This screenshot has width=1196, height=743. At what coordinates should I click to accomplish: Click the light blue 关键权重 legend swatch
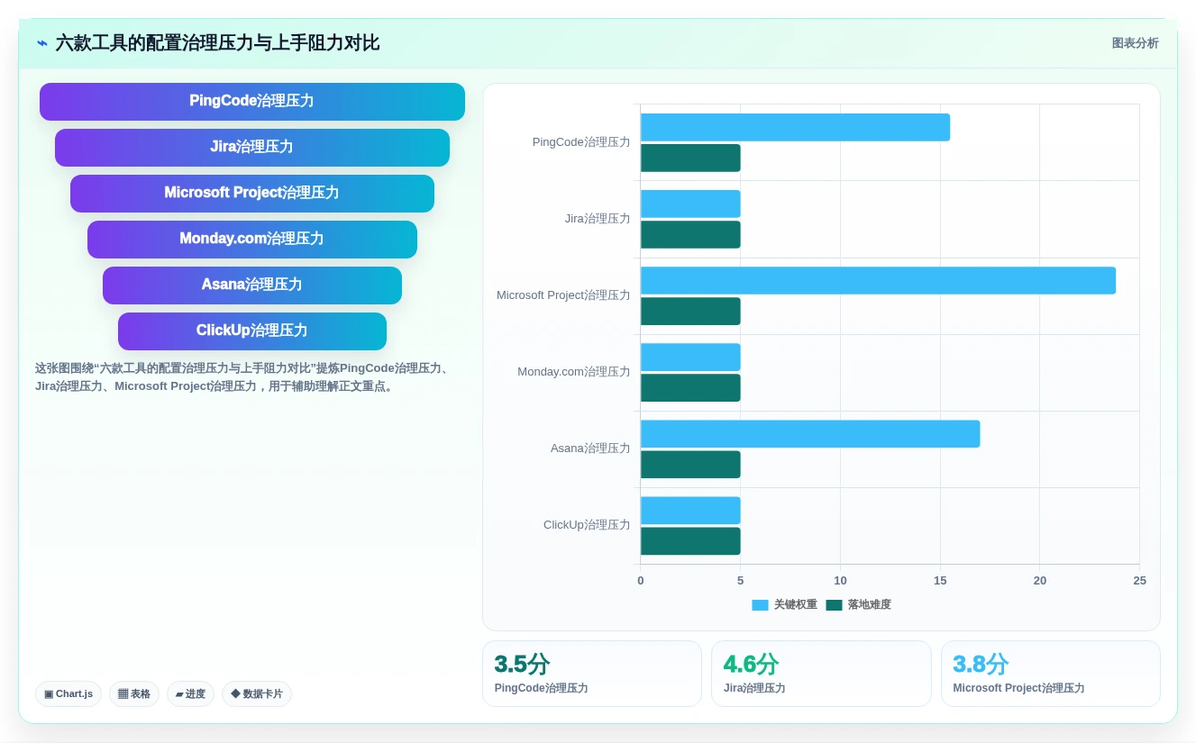tap(760, 605)
